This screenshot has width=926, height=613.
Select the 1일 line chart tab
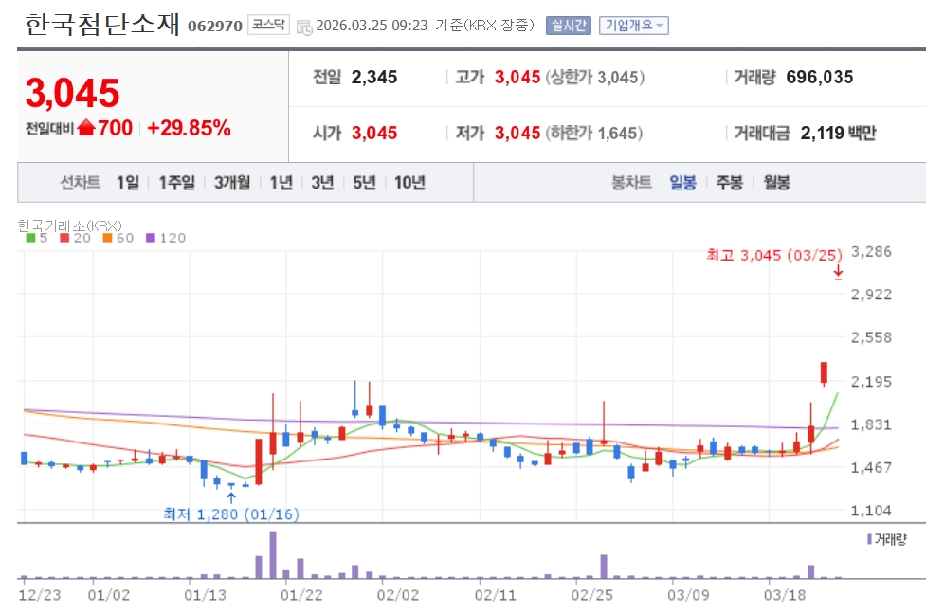[x=128, y=183]
